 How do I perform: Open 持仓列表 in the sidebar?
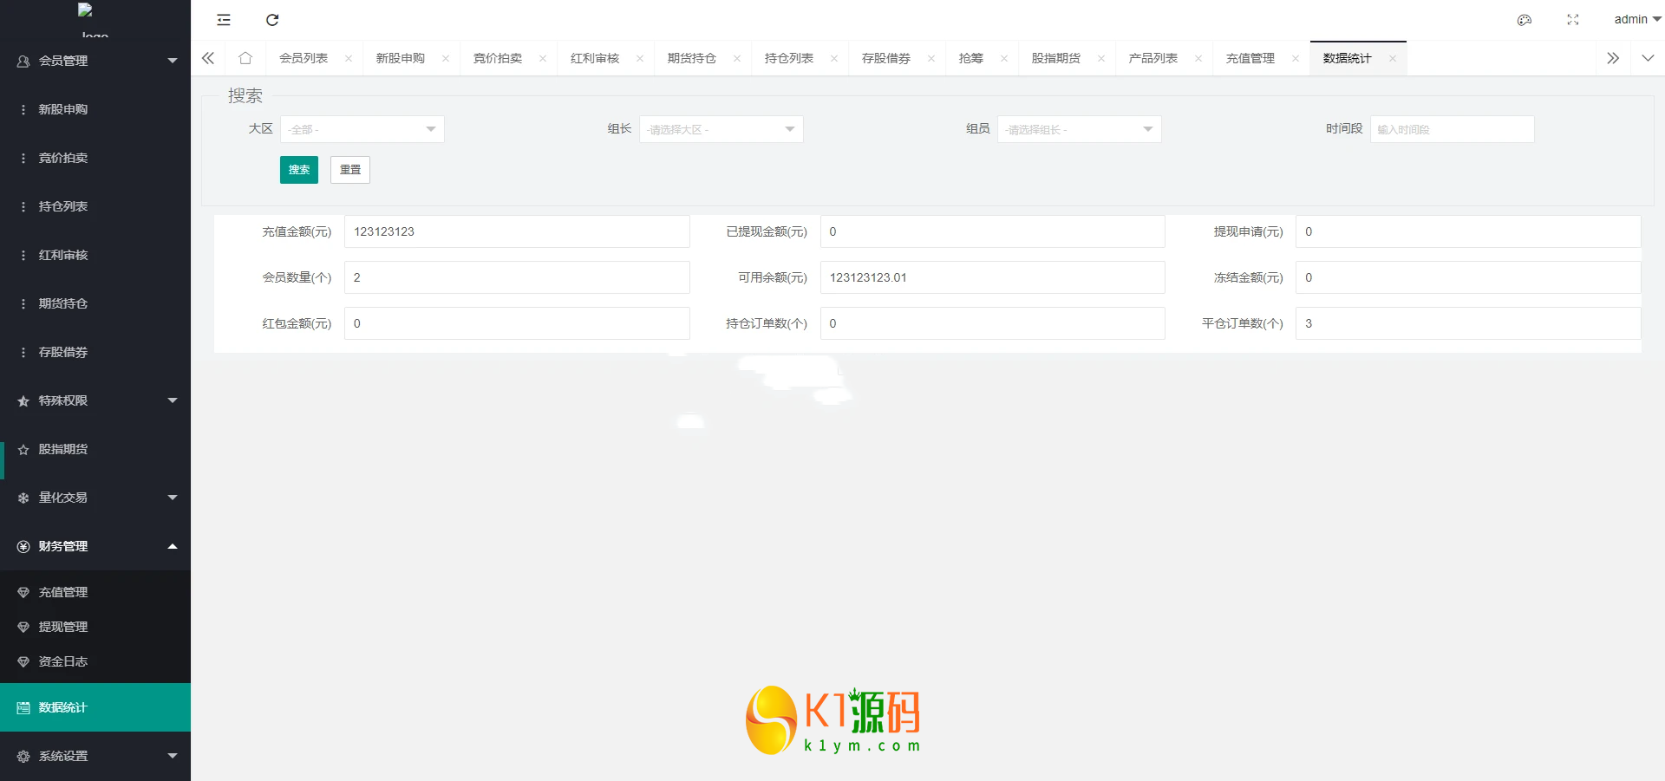click(95, 206)
